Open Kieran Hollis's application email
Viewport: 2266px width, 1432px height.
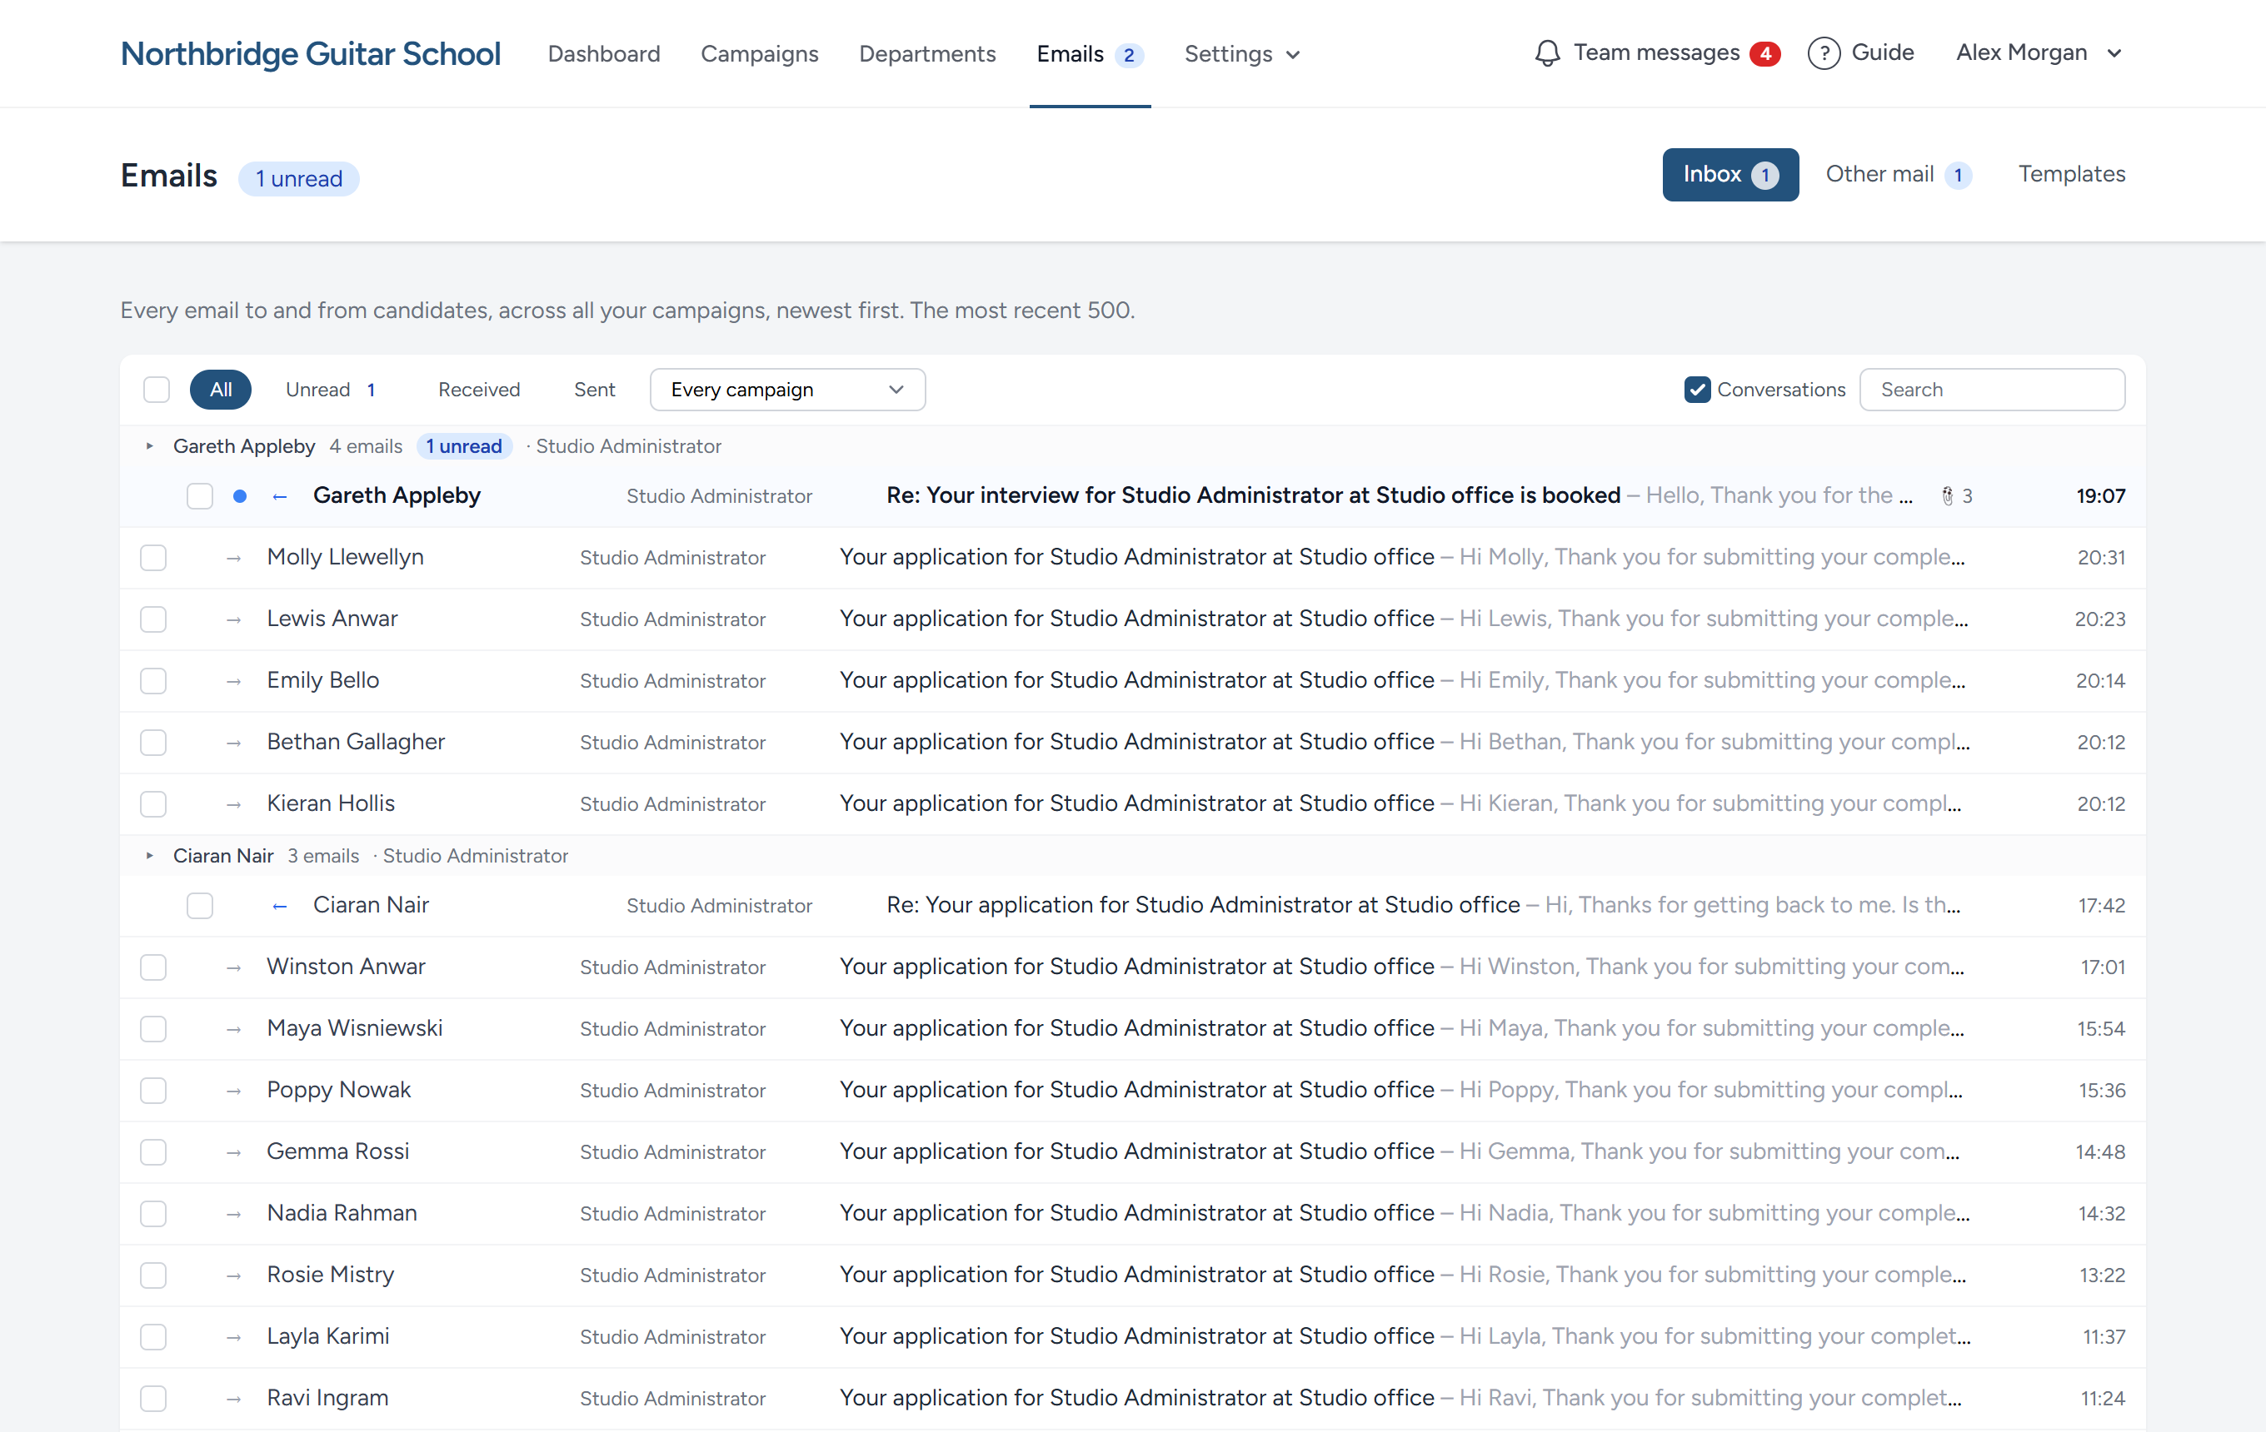pos(1132,805)
